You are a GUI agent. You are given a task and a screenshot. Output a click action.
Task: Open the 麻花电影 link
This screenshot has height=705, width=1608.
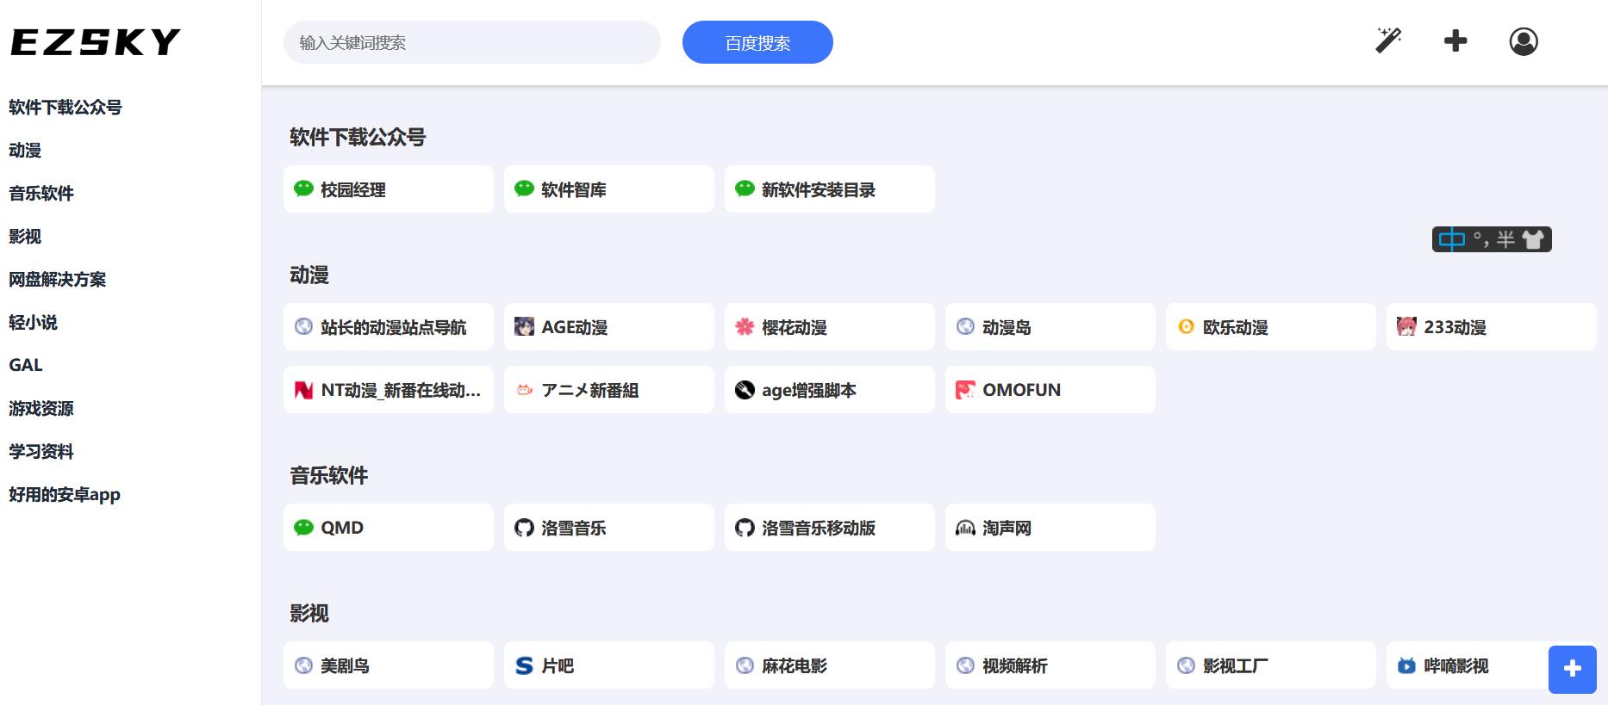(x=830, y=665)
